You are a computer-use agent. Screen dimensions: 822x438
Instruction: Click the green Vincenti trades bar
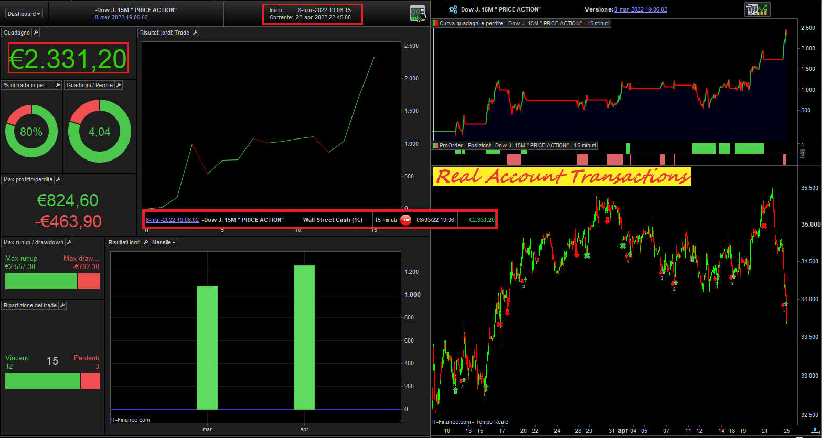[43, 381]
